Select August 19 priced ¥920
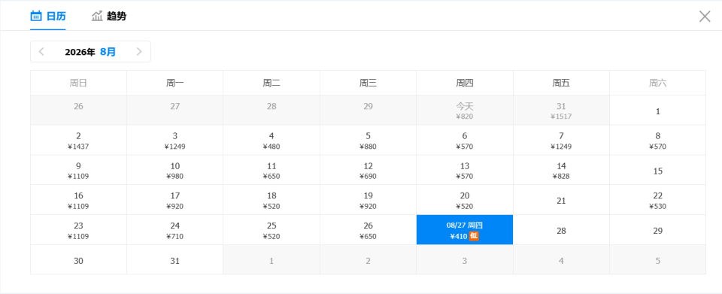This screenshot has width=722, height=294. pyautogui.click(x=368, y=200)
